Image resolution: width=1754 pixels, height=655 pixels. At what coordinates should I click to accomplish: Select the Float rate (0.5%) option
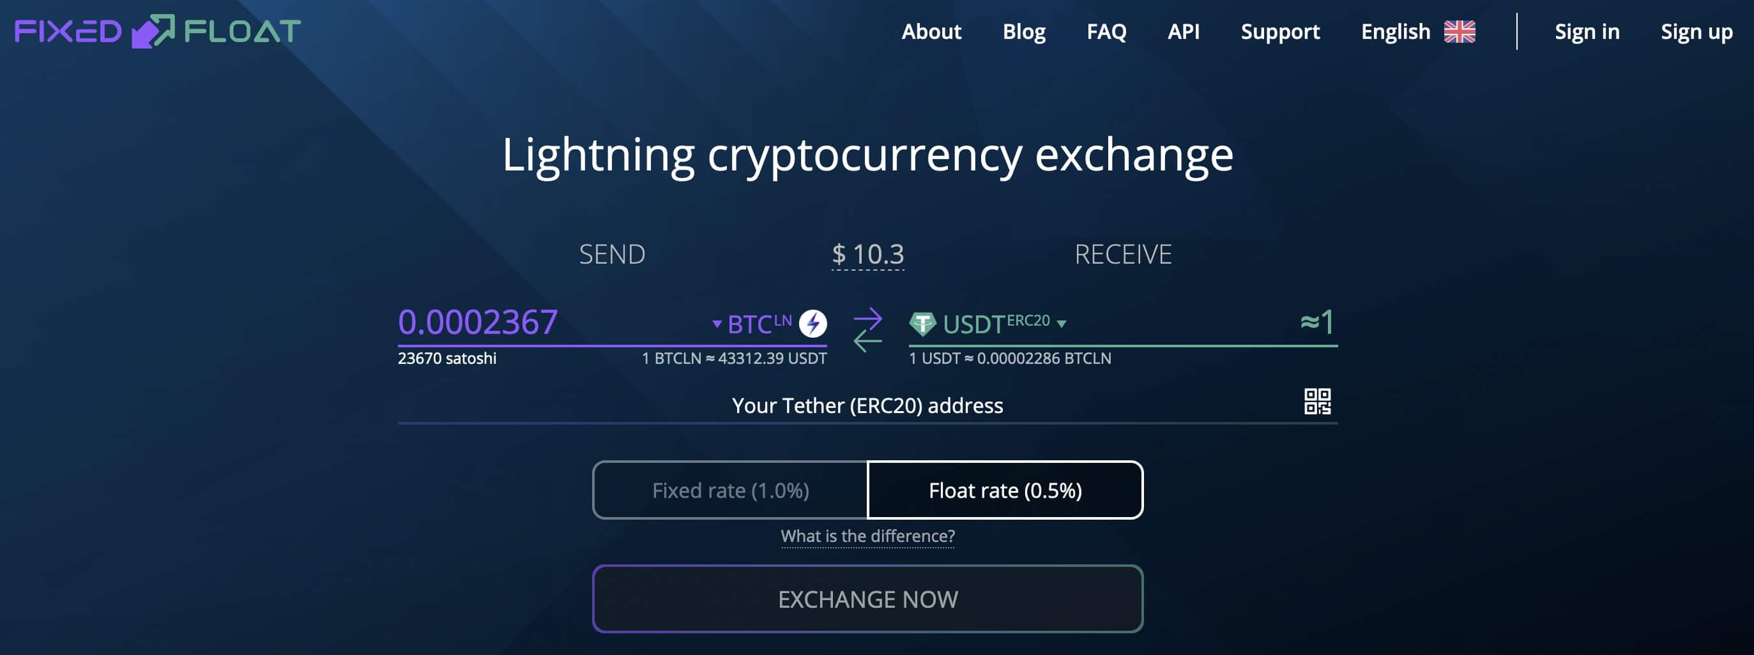click(x=1005, y=490)
